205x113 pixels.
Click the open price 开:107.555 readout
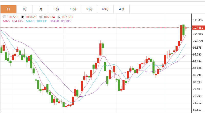pyautogui.click(x=11, y=17)
